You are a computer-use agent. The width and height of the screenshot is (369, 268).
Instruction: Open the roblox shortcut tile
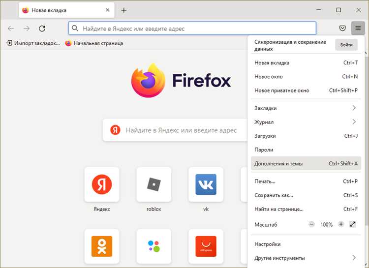154,184
